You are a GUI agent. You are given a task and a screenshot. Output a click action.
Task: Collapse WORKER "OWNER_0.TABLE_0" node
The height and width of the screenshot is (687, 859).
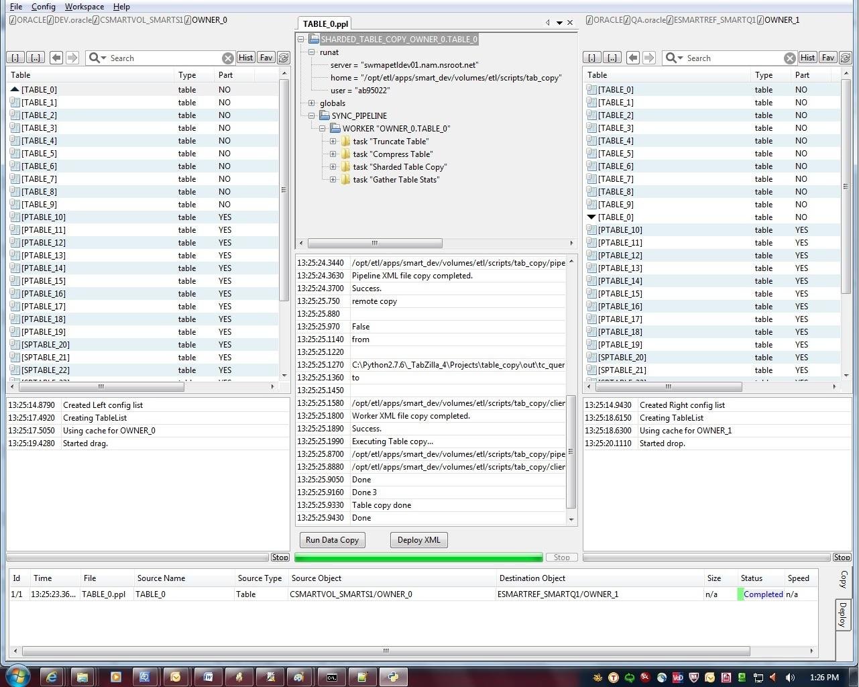tap(322, 128)
